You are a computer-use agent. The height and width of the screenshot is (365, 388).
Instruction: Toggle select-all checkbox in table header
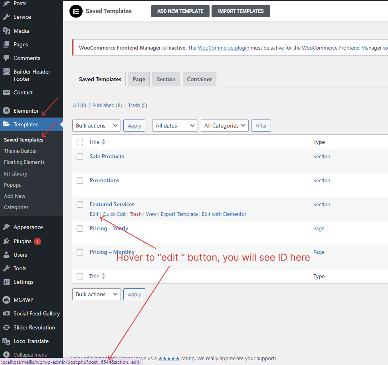point(80,142)
